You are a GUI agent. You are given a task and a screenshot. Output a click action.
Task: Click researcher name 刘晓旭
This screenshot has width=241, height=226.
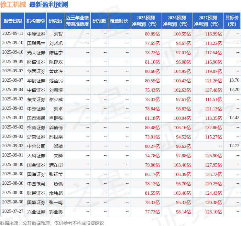(x=56, y=43)
